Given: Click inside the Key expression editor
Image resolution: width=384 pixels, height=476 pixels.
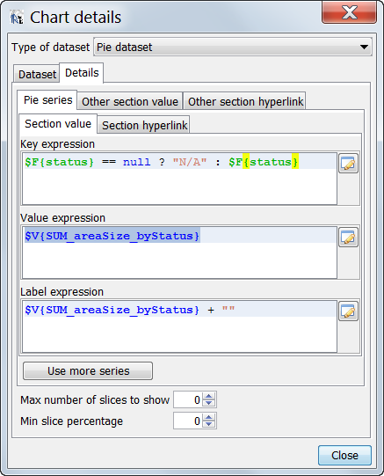Looking at the screenshot, I should (180, 179).
